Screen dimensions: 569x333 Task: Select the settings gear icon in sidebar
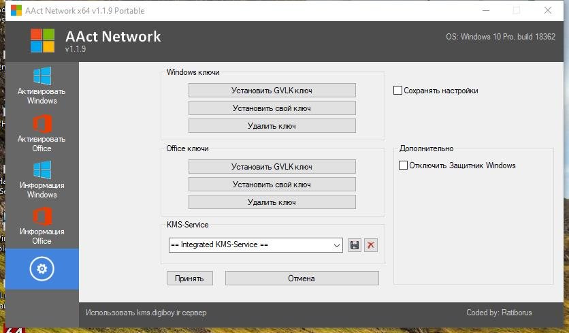(42, 269)
